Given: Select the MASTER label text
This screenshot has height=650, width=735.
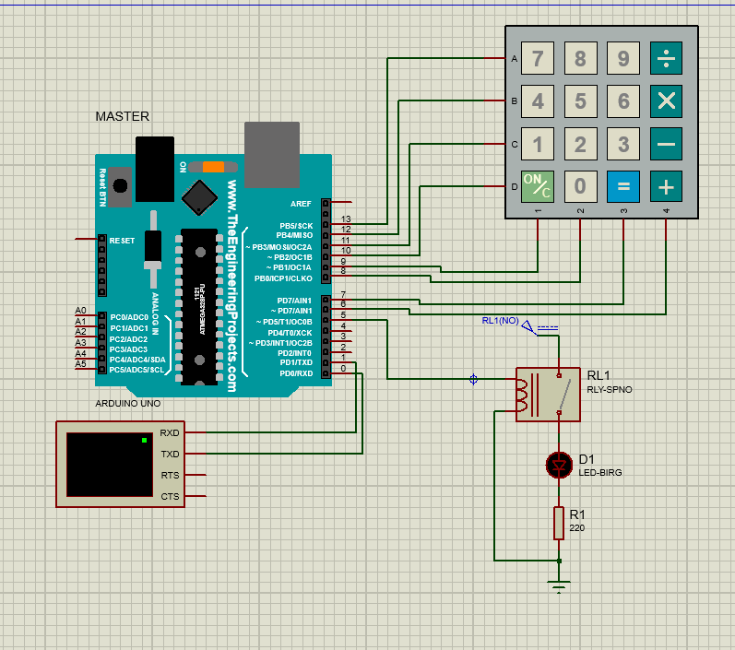Looking at the screenshot, I should click(123, 116).
